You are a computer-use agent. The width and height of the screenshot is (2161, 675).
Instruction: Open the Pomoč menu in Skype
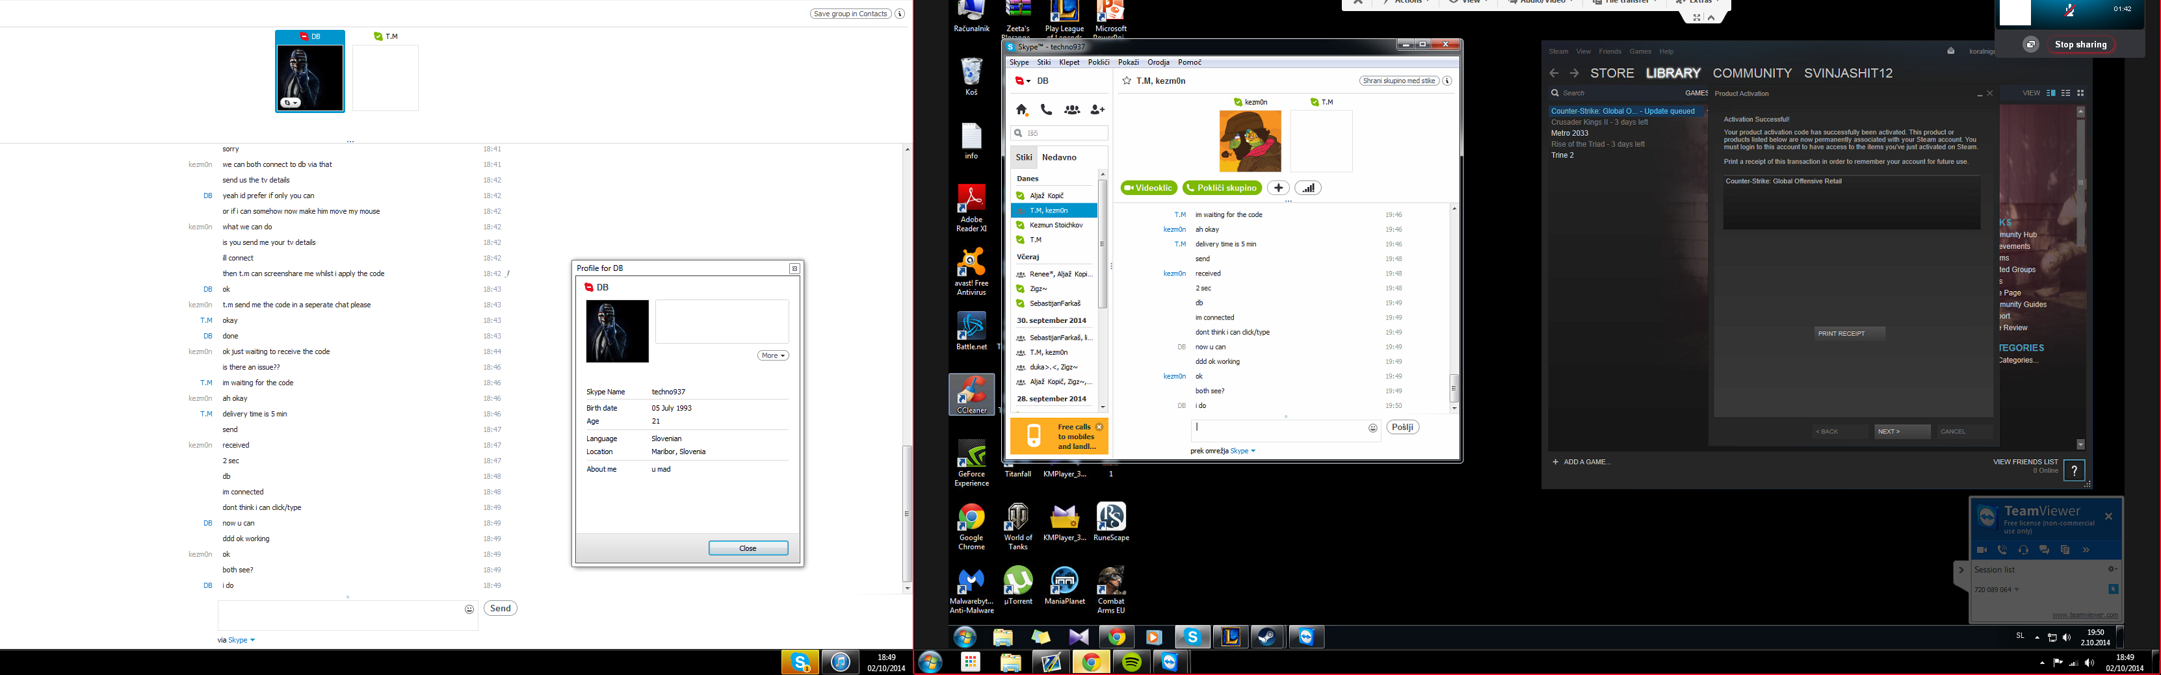(1190, 62)
